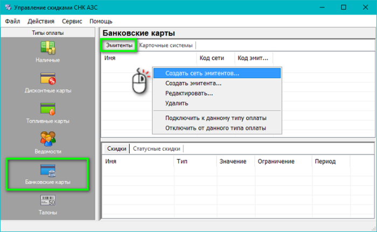
Task: Open the Сервис menu
Action: point(72,21)
